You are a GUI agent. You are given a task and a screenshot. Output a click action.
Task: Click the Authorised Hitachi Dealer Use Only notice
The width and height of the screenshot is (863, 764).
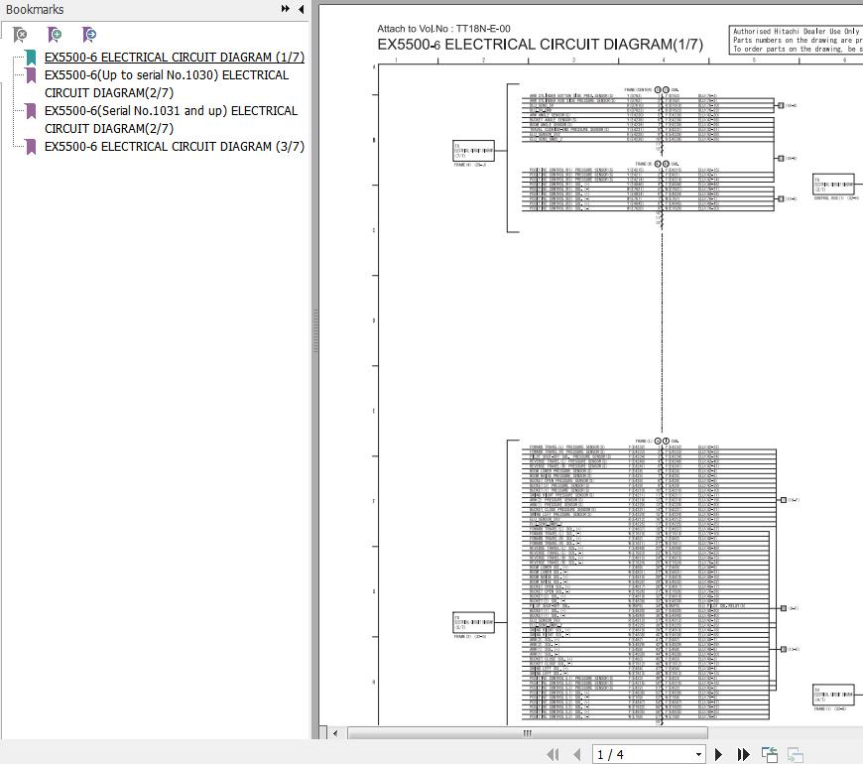pyautogui.click(x=796, y=40)
